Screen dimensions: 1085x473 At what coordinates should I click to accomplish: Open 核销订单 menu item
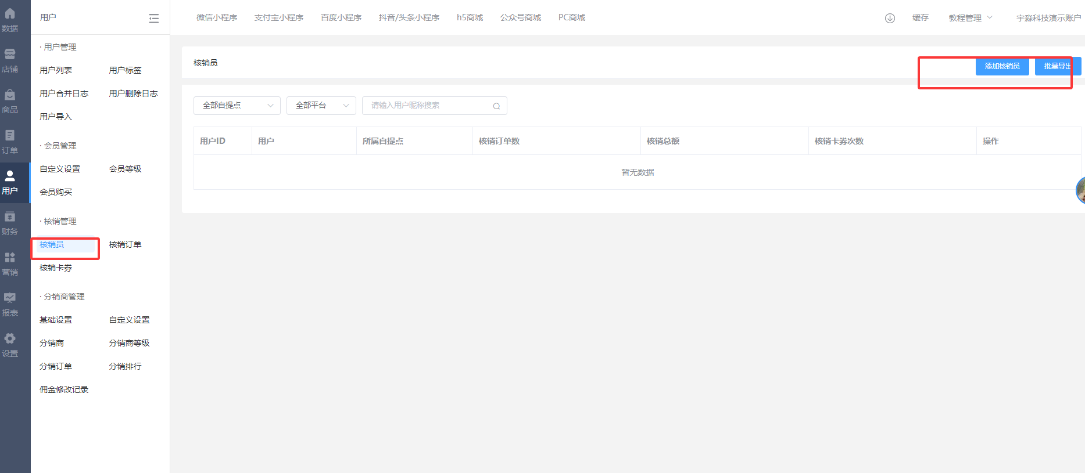126,244
